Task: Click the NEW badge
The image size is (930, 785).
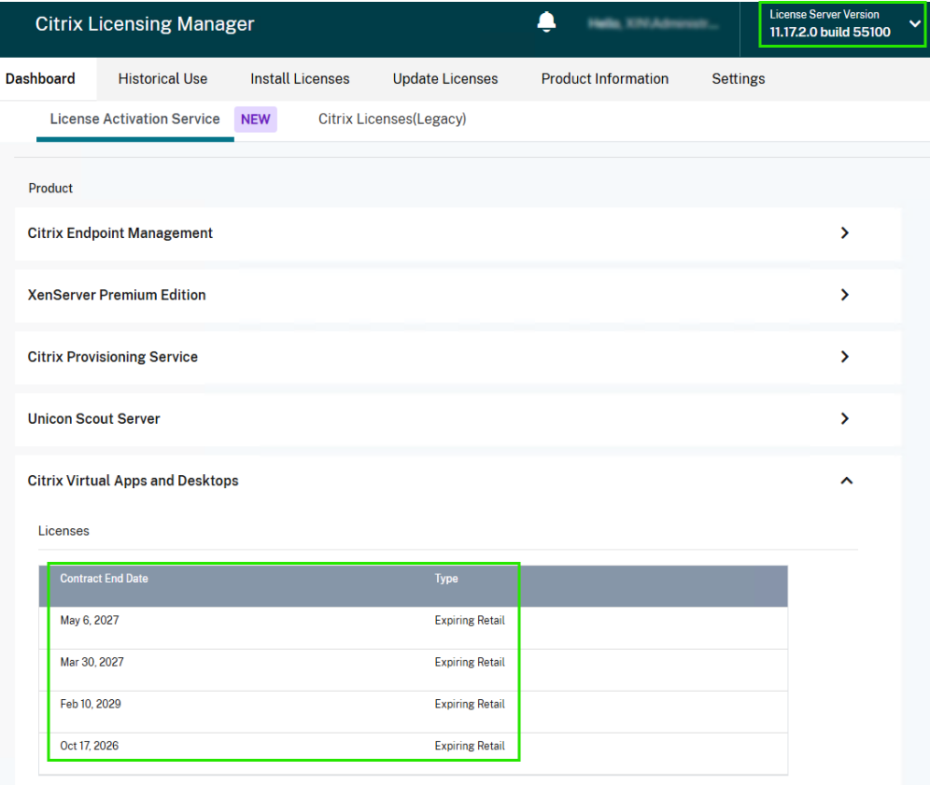Action: pos(256,119)
